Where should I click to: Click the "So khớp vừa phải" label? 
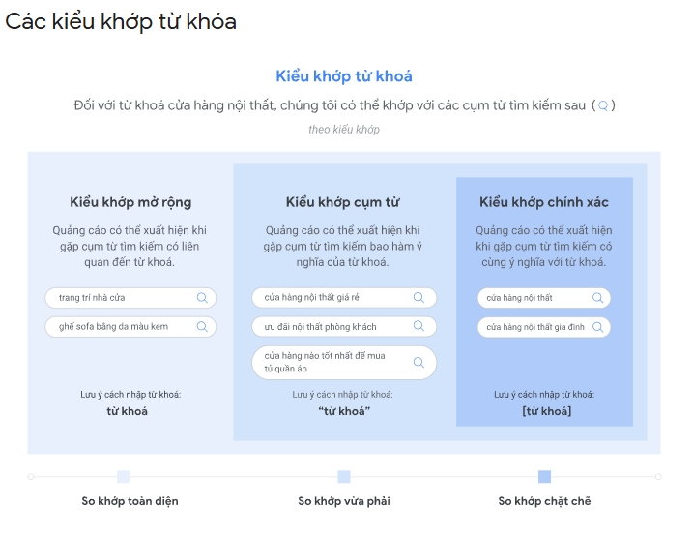[343, 501]
